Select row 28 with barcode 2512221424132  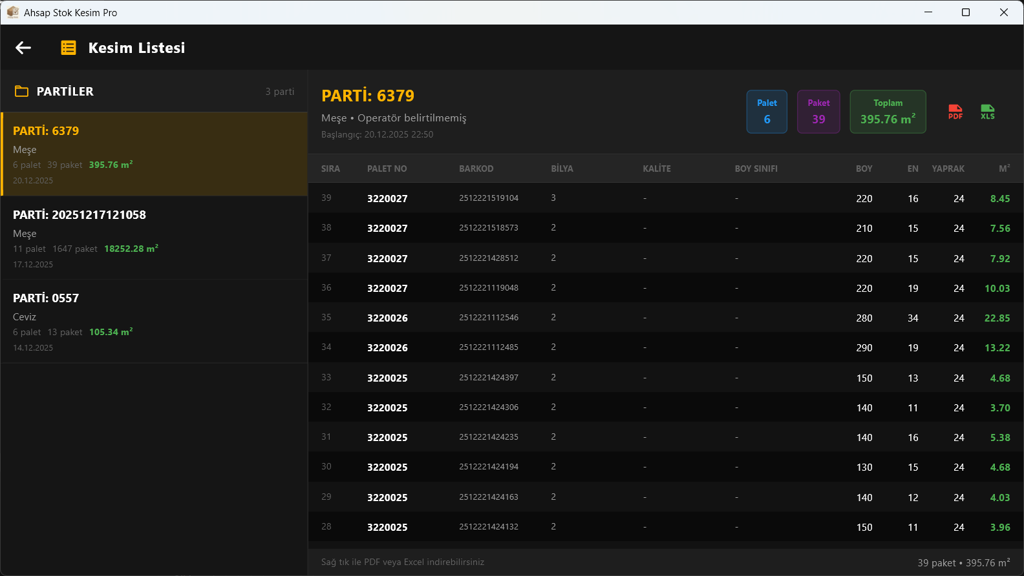click(x=666, y=527)
